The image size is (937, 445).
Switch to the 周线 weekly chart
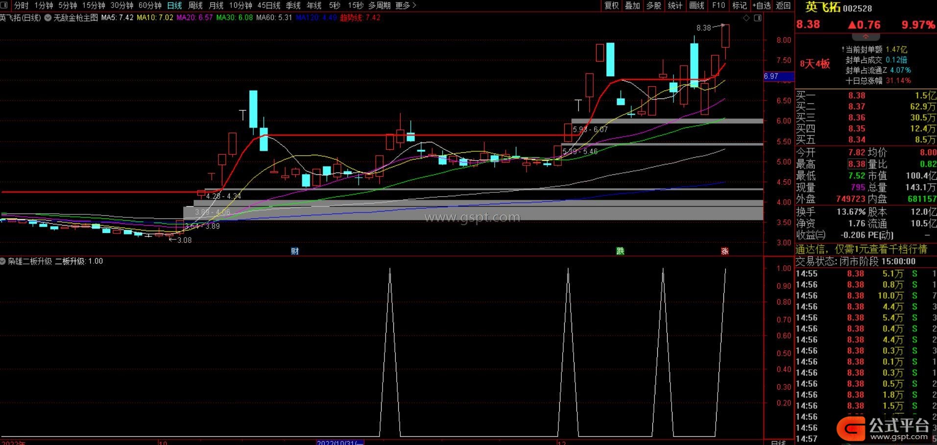[195, 5]
